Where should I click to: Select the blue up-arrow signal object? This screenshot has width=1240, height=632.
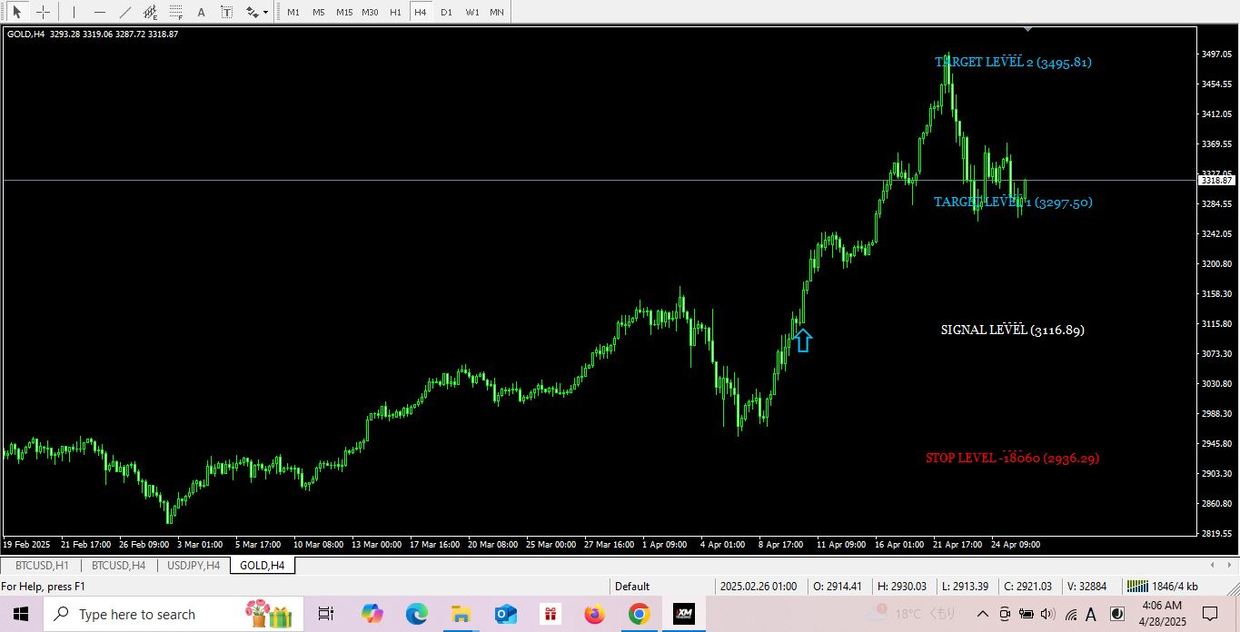coord(802,341)
